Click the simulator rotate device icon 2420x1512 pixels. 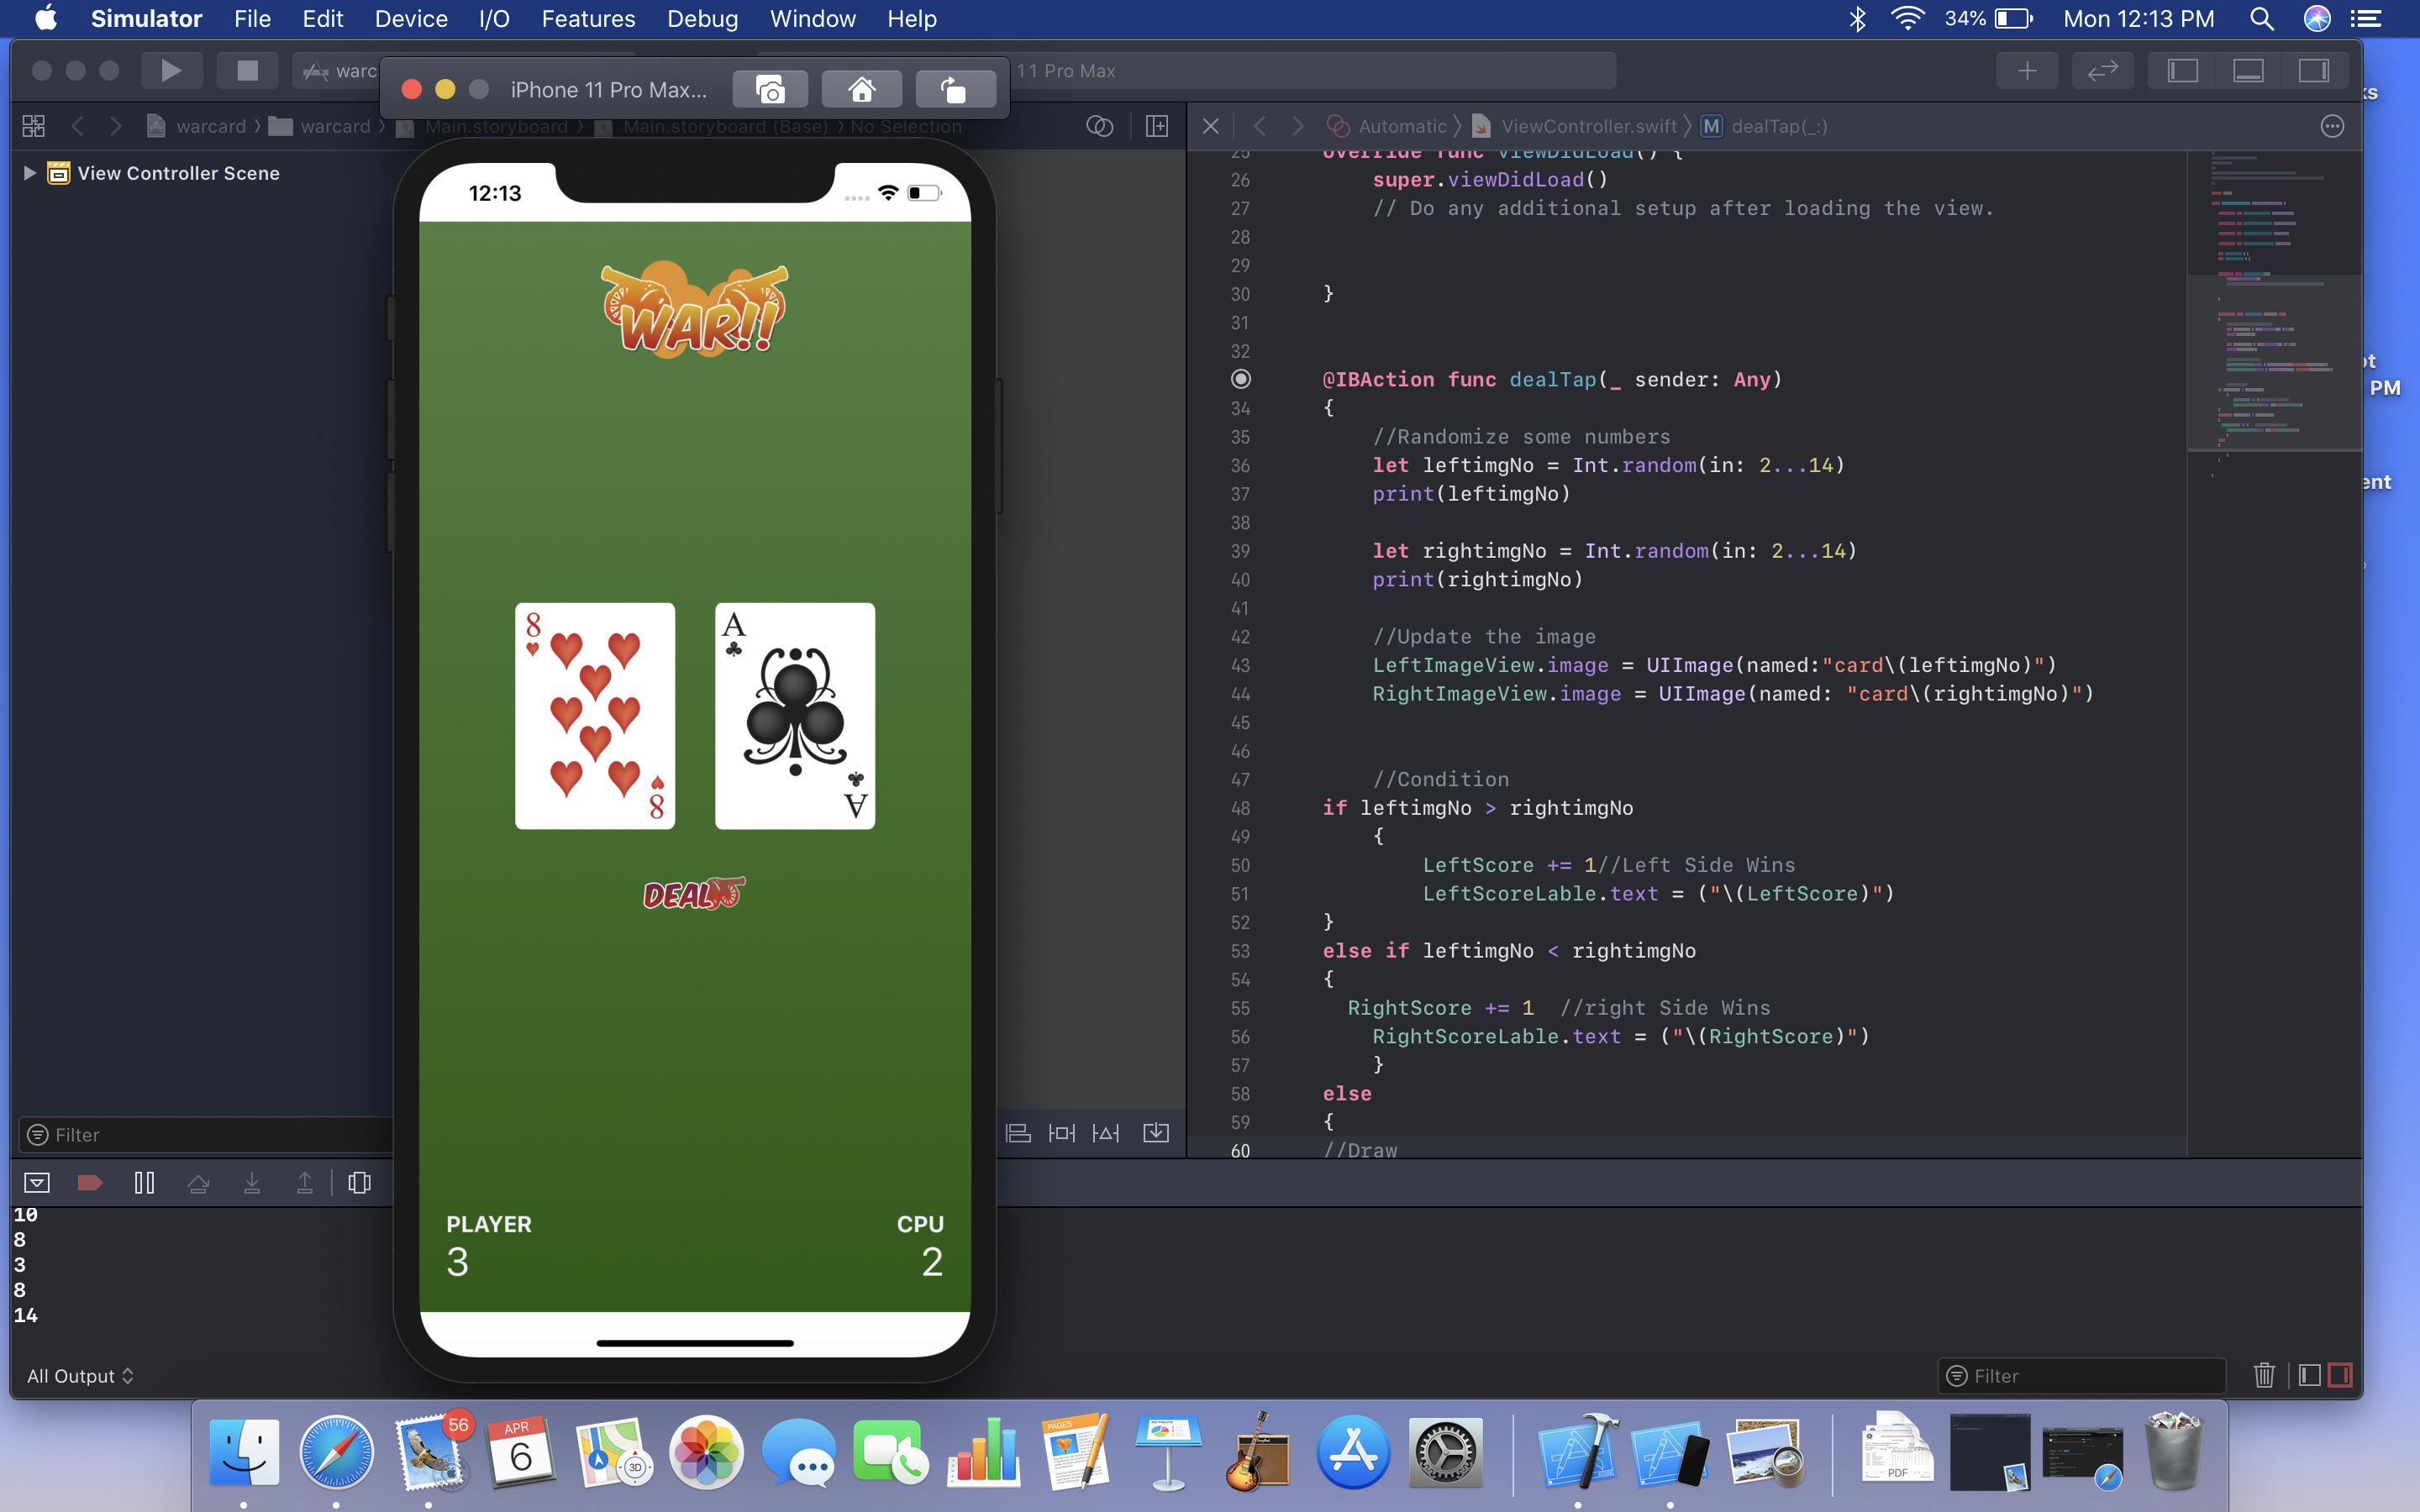pyautogui.click(x=954, y=90)
